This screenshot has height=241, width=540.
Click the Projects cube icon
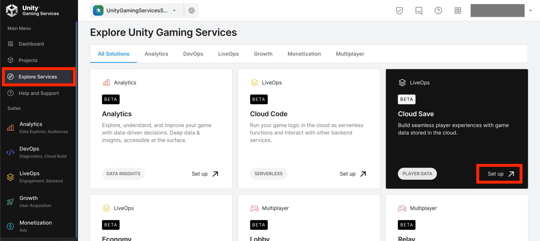[x=11, y=60]
